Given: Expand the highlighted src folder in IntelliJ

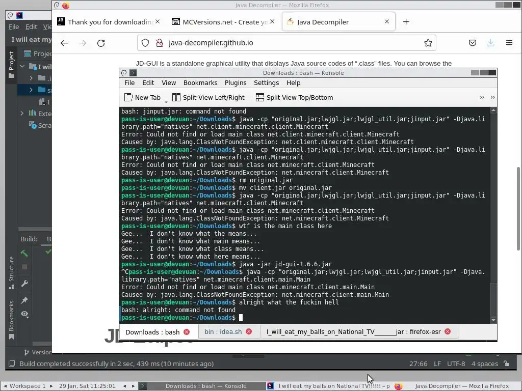Looking at the screenshot, I should pos(31,90).
